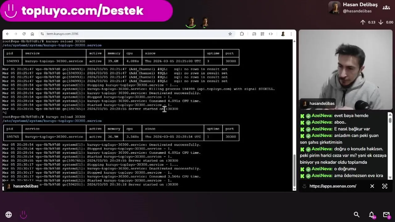Open site info icon beside the URL
The width and height of the screenshot is (395, 222).
[x=42, y=34]
